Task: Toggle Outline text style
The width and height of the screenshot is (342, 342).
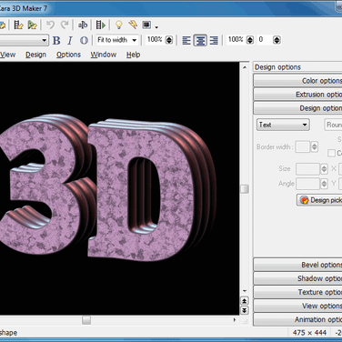Action: (x=84, y=40)
